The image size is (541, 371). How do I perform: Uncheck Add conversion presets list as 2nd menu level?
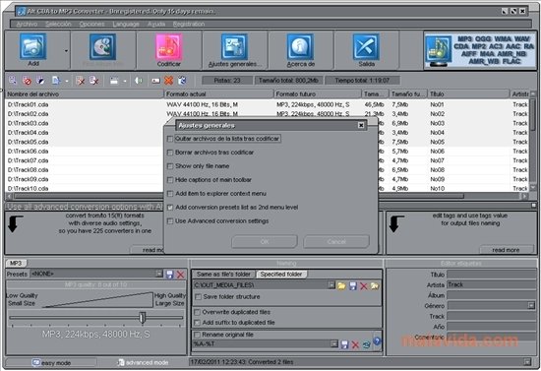[x=170, y=208]
